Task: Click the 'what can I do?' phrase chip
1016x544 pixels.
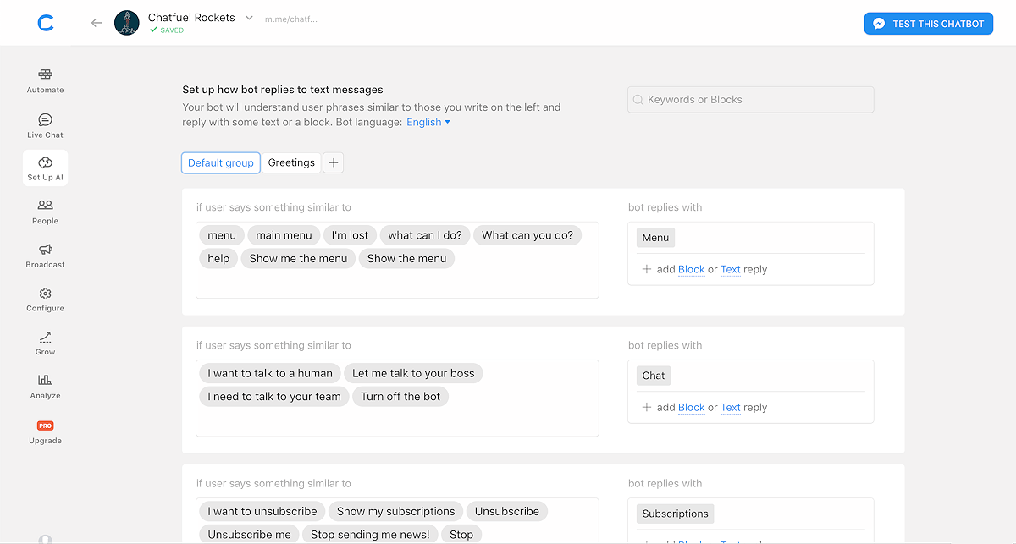Action: pos(425,235)
